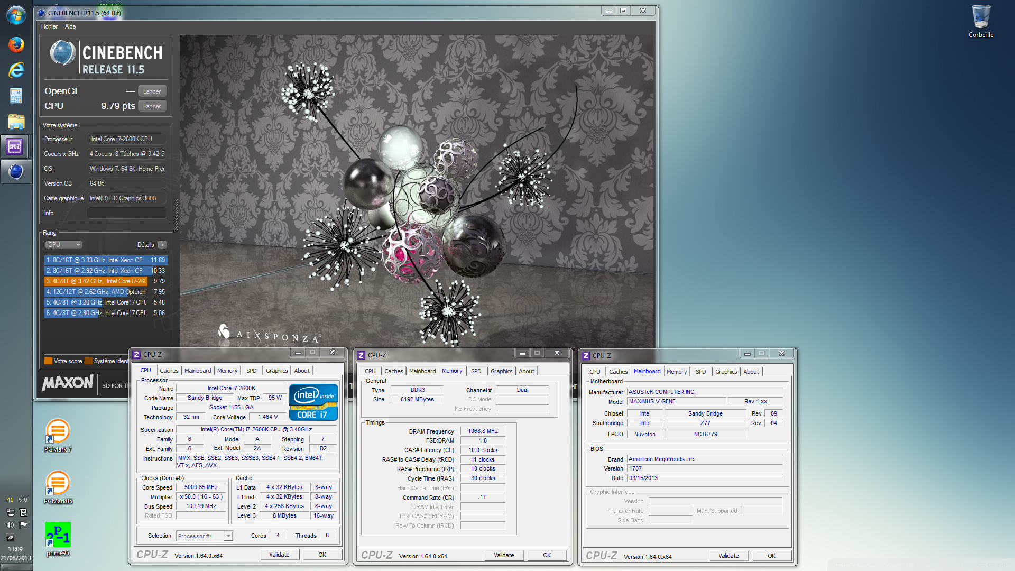Screen dimensions: 1015x571
Task: Select the PCMark 7 desktop shortcut
Action: point(58,436)
